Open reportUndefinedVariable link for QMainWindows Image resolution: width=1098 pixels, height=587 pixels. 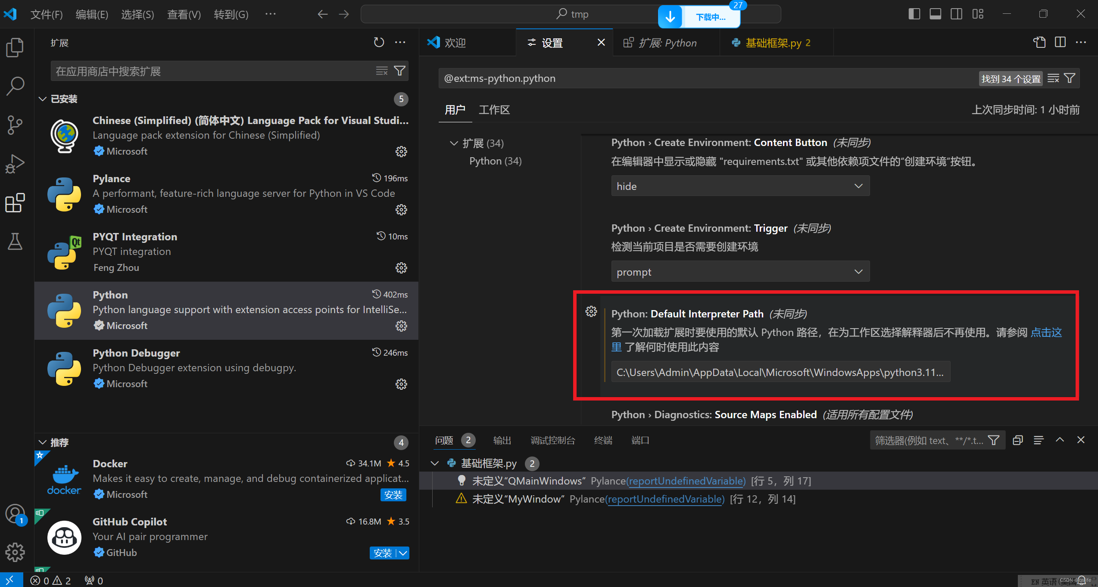[x=686, y=481]
